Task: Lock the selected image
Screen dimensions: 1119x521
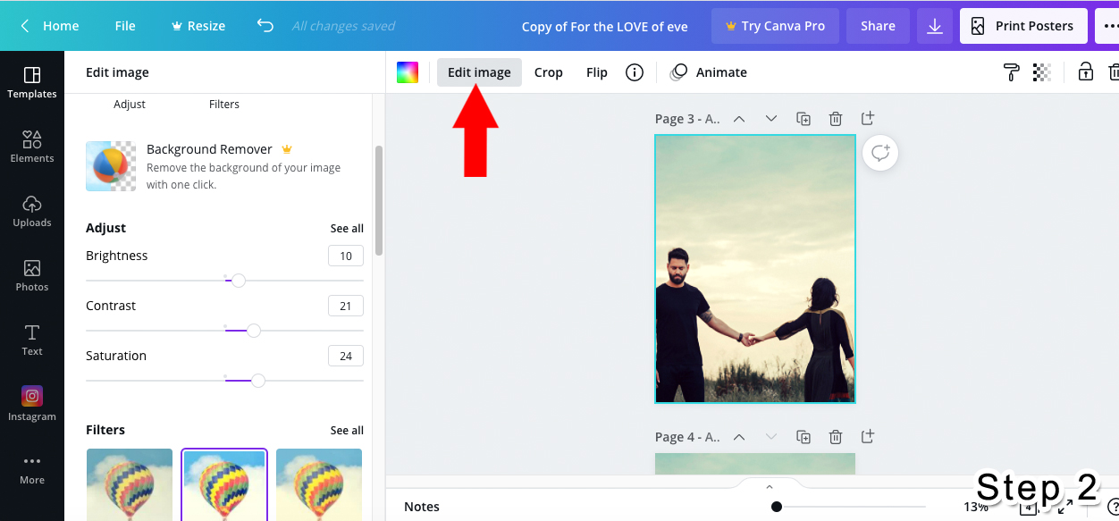Action: coord(1085,71)
